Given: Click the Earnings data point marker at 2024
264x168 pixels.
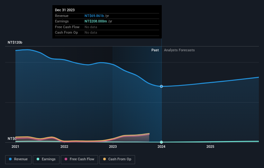Looking at the screenshot, I should click(161, 142).
